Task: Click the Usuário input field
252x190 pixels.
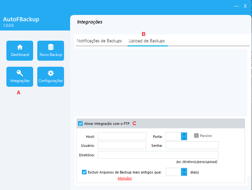Action: (122, 145)
